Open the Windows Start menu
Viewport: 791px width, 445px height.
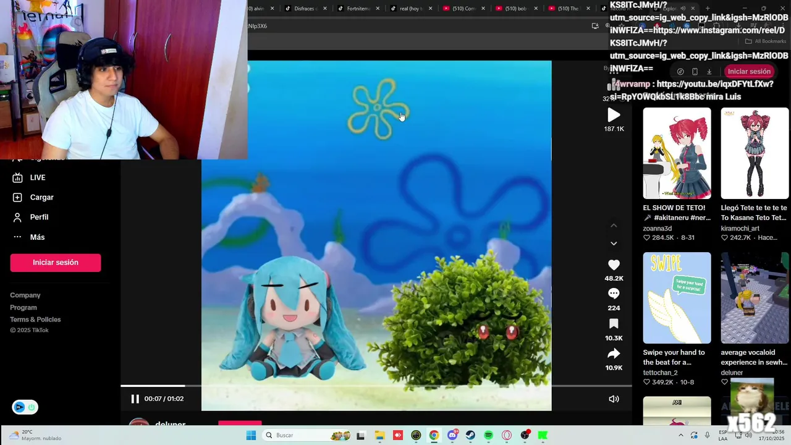click(x=251, y=435)
